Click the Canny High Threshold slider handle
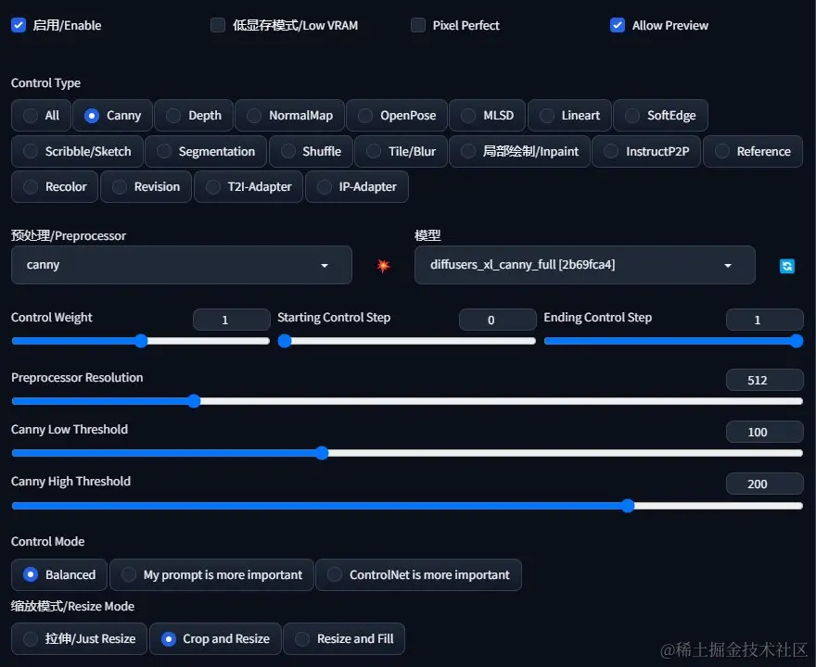The height and width of the screenshot is (667, 816). point(628,506)
